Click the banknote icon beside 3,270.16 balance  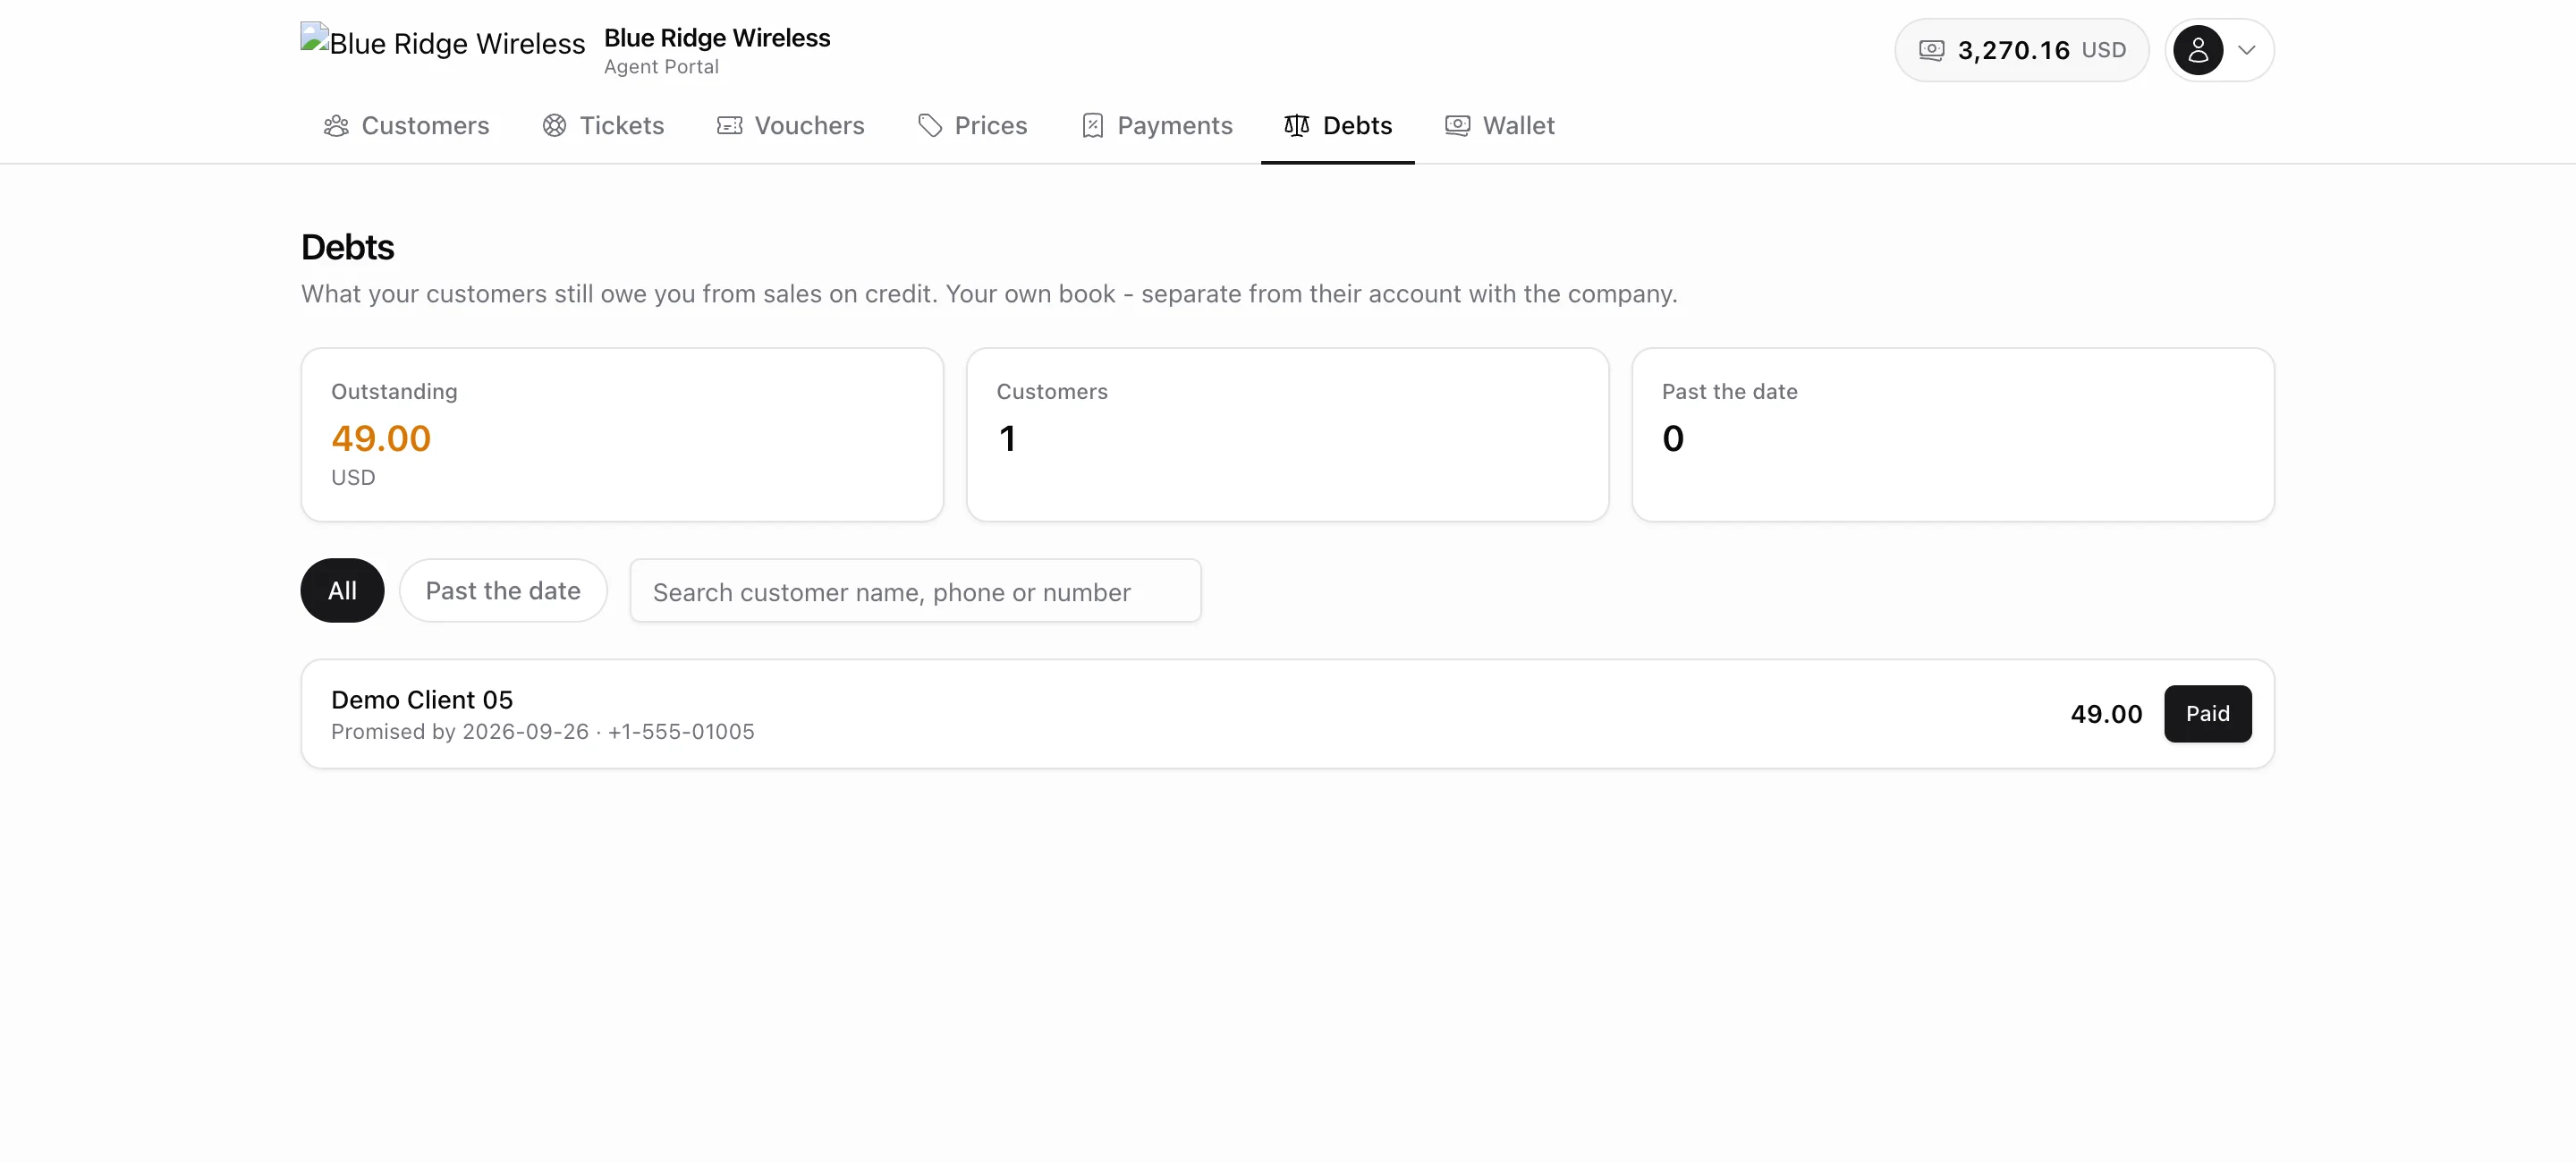click(1931, 50)
